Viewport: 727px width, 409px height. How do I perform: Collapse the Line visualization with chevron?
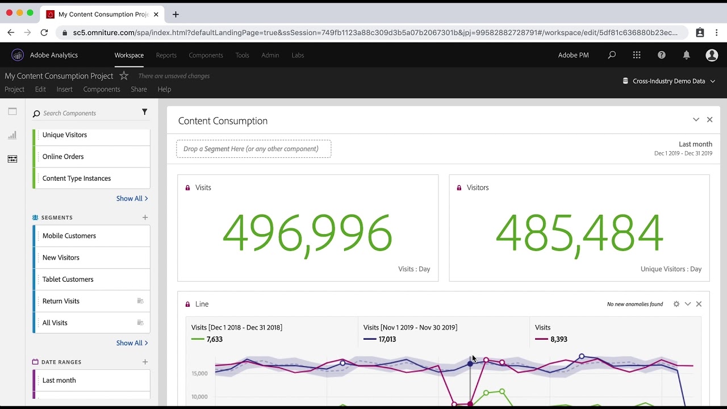point(688,304)
